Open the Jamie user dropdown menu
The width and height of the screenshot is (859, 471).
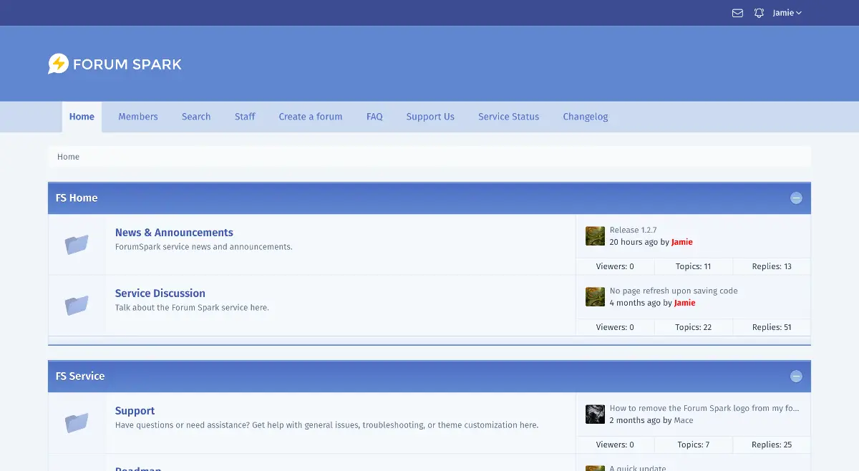[x=787, y=13]
